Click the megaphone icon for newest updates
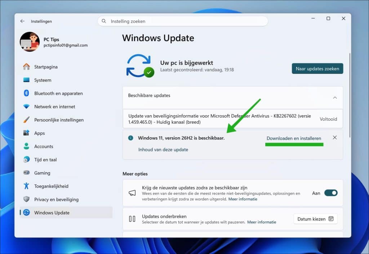 tap(132, 193)
